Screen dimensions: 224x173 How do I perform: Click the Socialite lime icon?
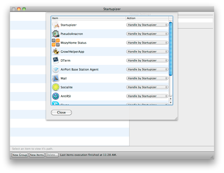56,87
